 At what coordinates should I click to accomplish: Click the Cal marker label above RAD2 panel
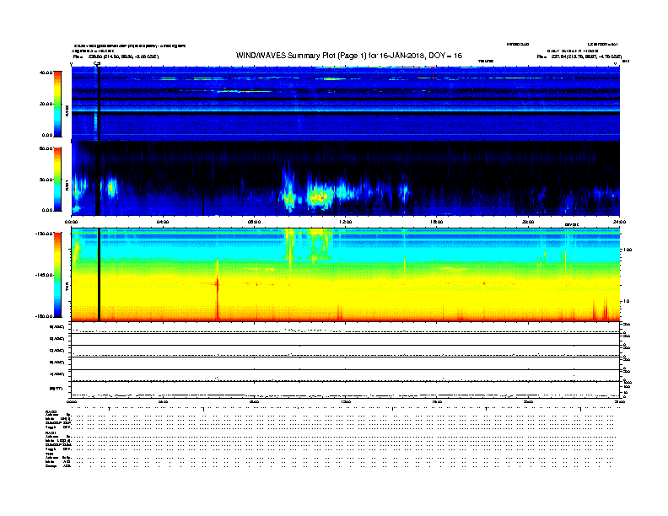pyautogui.click(x=97, y=63)
